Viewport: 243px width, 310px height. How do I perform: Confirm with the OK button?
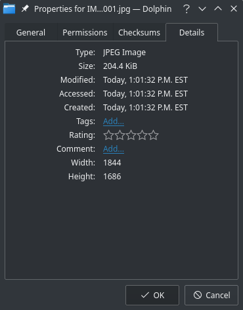click(152, 295)
